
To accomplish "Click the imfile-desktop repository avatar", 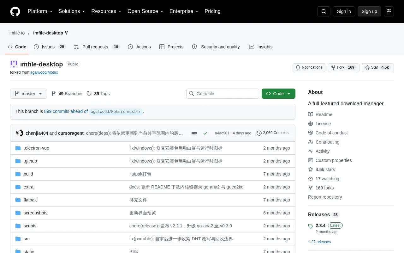I will (14, 64).
